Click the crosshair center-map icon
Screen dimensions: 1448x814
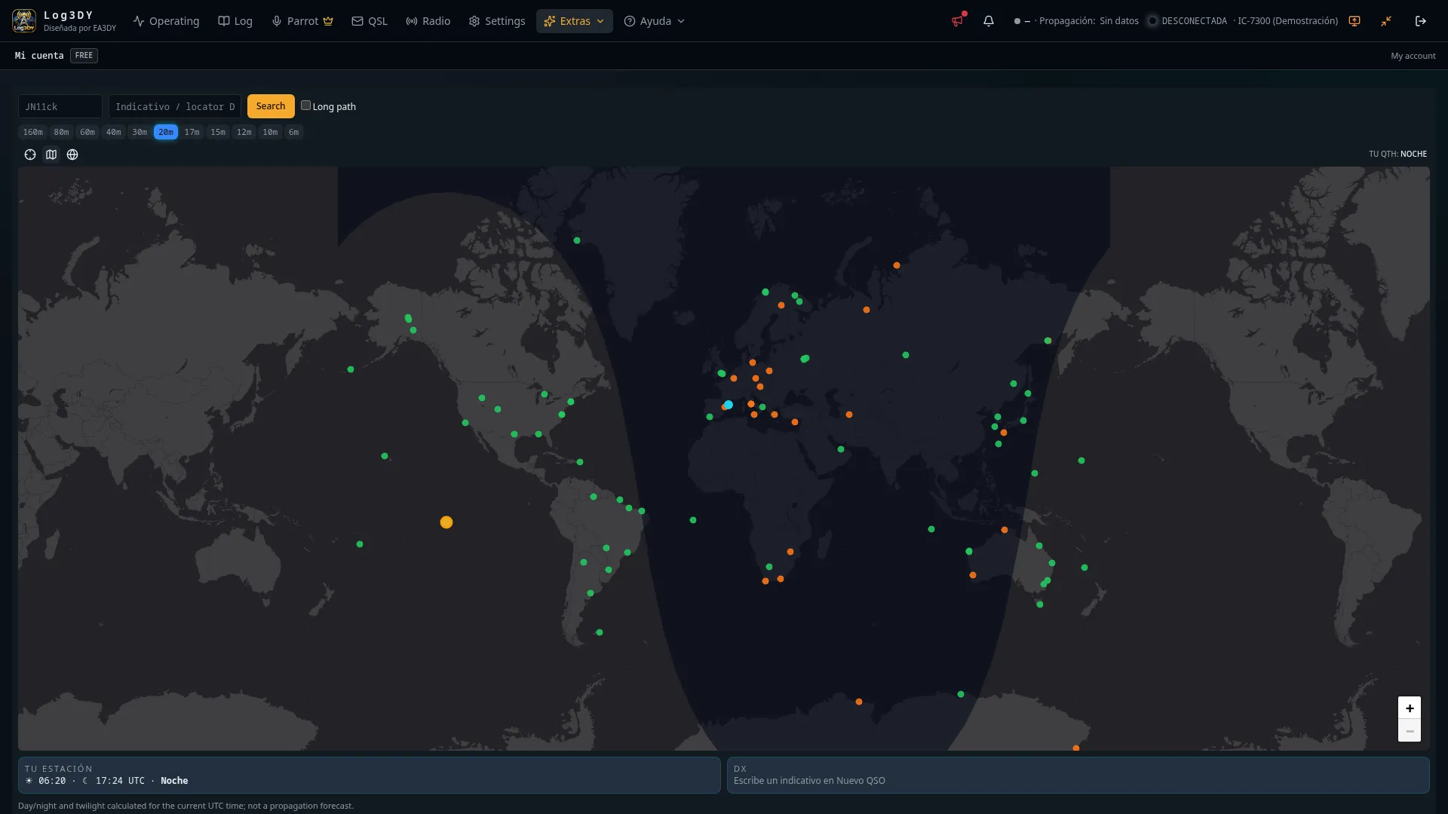coord(30,155)
